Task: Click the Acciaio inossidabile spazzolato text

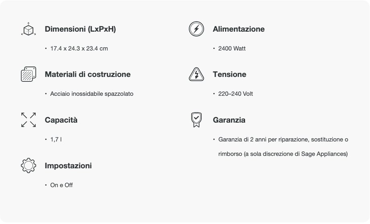Action: click(92, 94)
